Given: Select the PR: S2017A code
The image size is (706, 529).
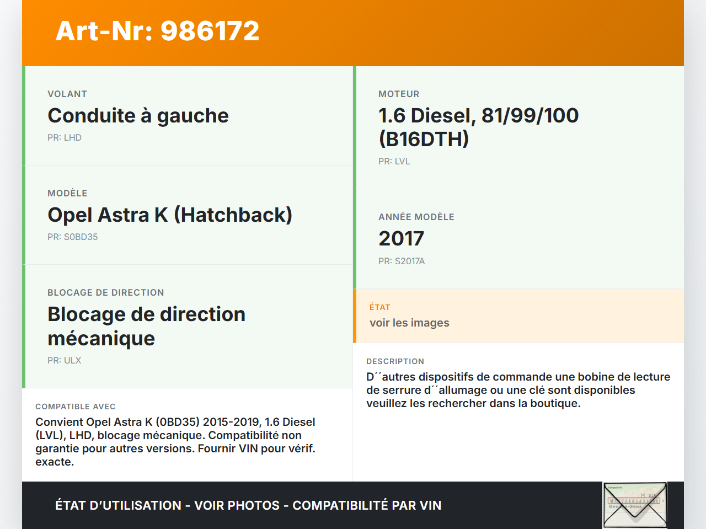Looking at the screenshot, I should click(402, 261).
